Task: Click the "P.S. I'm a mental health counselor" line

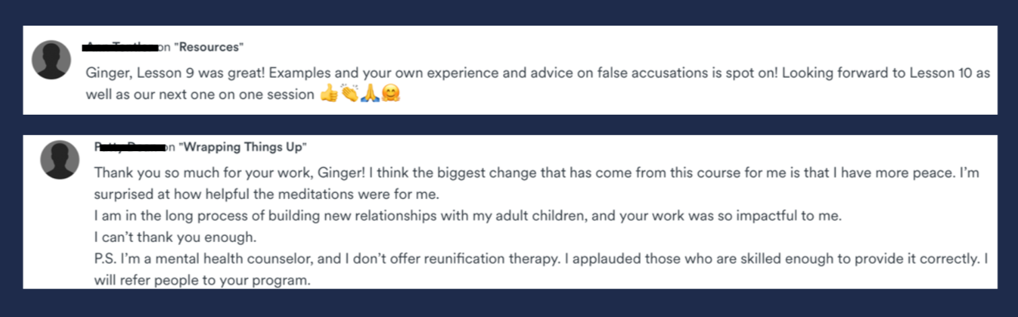Action: 541,258
